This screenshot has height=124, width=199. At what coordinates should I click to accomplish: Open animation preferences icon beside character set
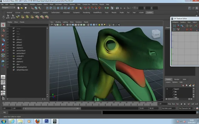click(197, 108)
